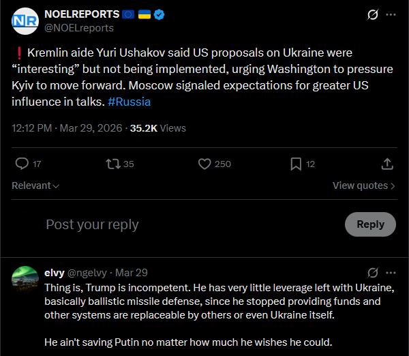Screen dimensions: 409x356
Task: Open more options on elvy's reply
Action: (391, 272)
